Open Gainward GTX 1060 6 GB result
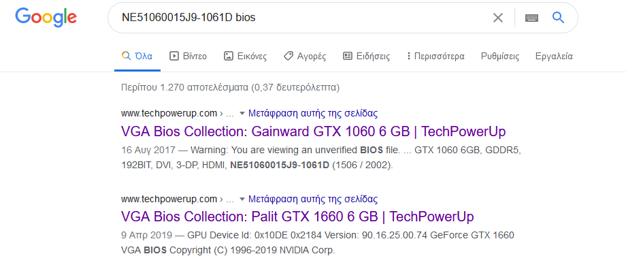This screenshot has height=269, width=626. pos(314,131)
